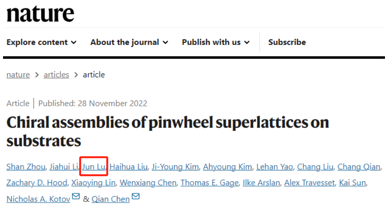Open the articles breadcrumb link
The width and height of the screenshot is (391, 206).
(x=56, y=75)
